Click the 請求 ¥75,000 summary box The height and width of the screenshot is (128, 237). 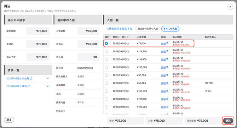point(126,121)
